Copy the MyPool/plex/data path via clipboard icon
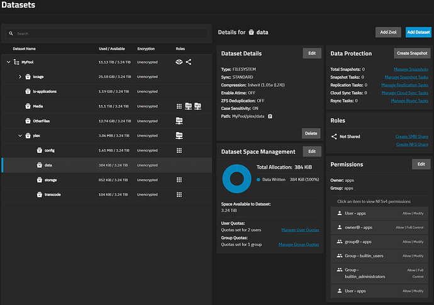Image resolution: width=434 pixels, height=305 pixels. (270, 116)
